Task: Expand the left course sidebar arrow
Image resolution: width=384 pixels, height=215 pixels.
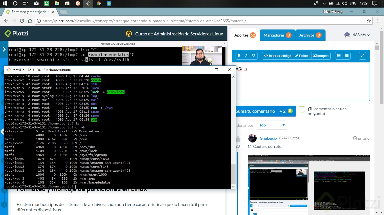Action: [x=4, y=49]
